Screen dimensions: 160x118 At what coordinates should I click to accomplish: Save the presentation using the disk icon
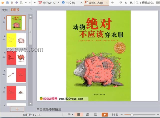[7, 3]
